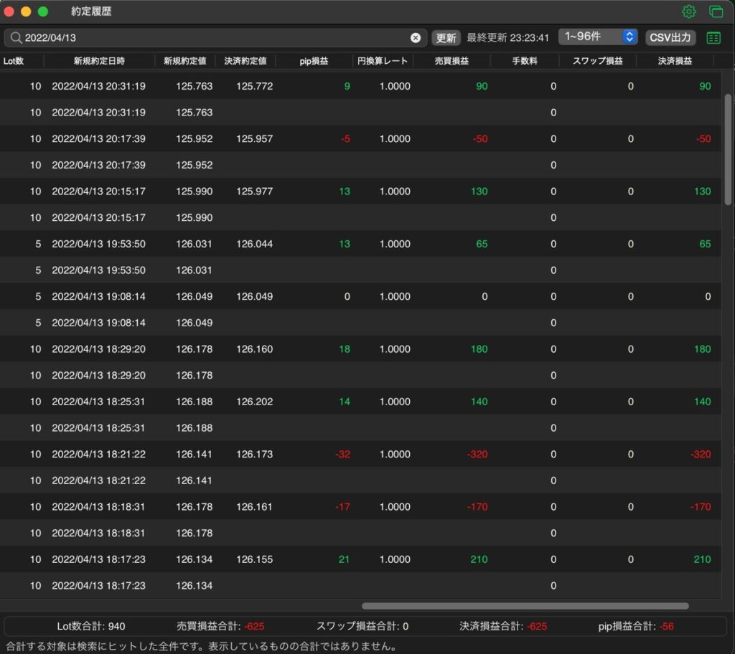The width and height of the screenshot is (735, 654).
Task: Open the 1~96件 range dropdown
Action: click(598, 37)
